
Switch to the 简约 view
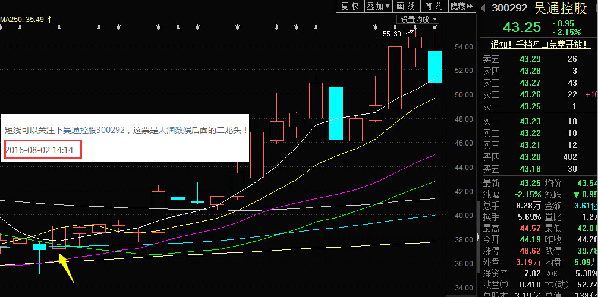pos(434,6)
